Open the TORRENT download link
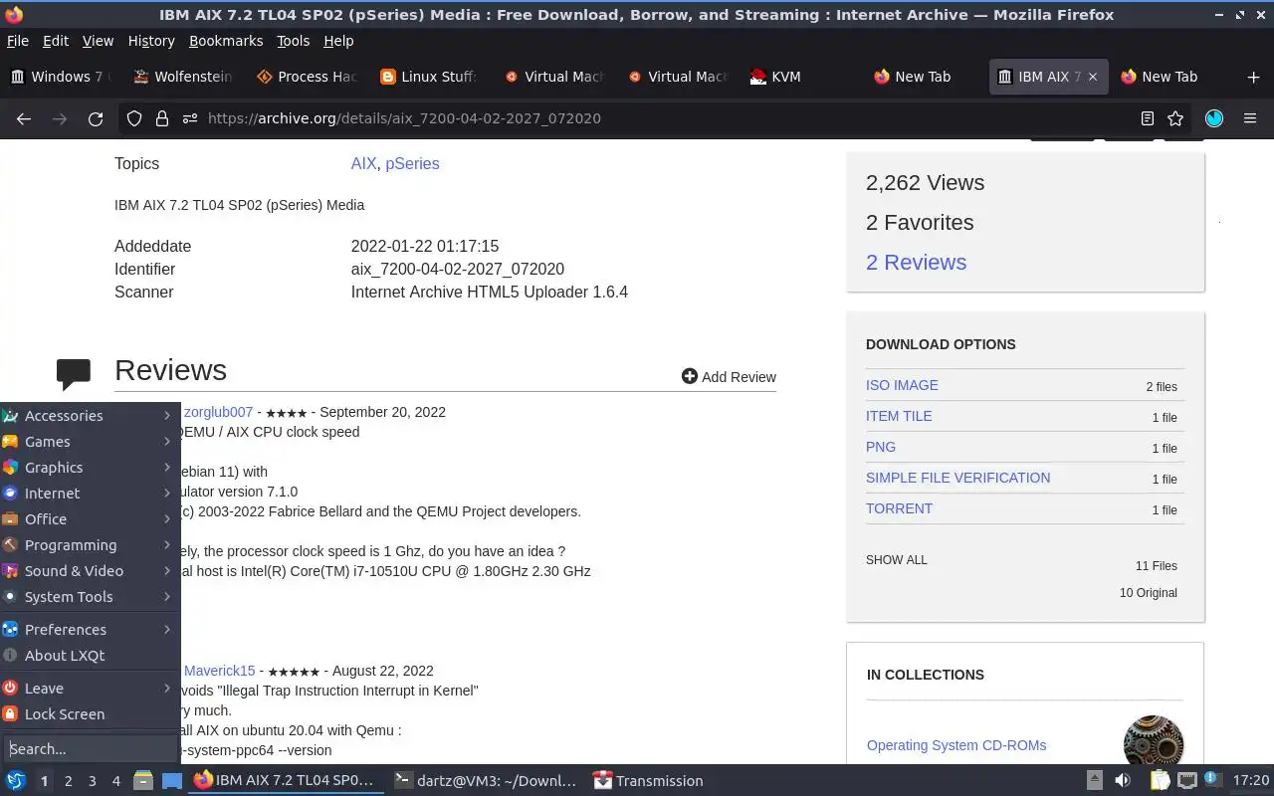Screen dimensions: 1274x796 tap(899, 508)
